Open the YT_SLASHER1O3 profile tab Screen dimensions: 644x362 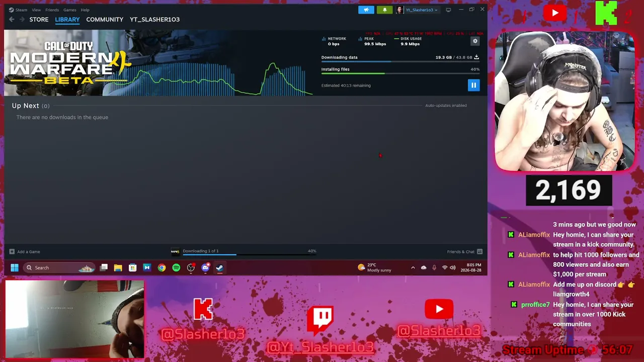[x=154, y=19]
